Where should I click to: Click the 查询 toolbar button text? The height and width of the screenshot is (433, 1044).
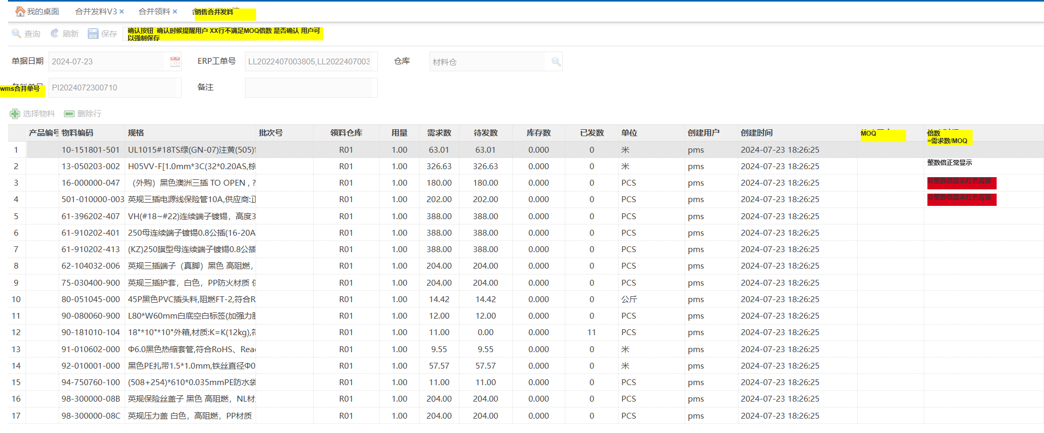32,34
